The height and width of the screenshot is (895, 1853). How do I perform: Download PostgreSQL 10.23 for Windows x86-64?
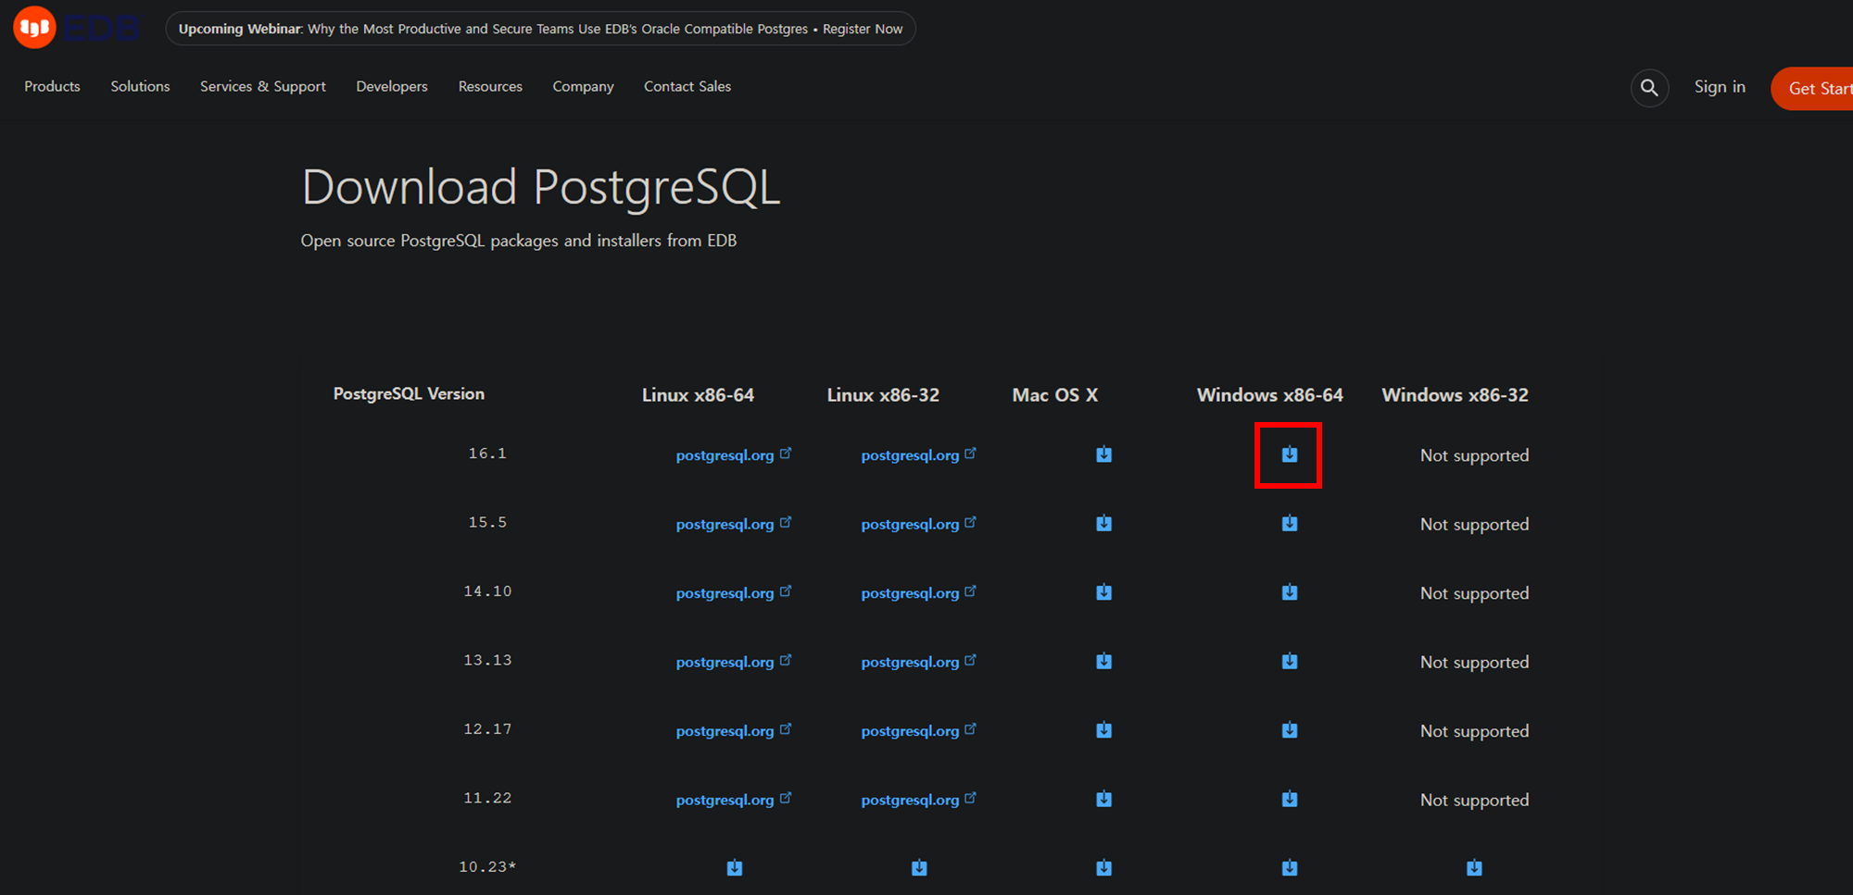pos(1289,868)
